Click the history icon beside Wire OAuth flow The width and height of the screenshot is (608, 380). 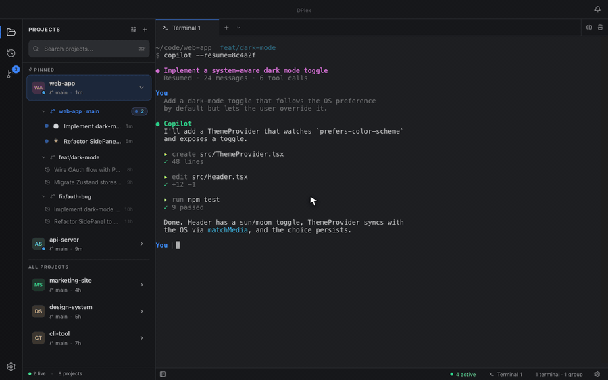pyautogui.click(x=47, y=169)
